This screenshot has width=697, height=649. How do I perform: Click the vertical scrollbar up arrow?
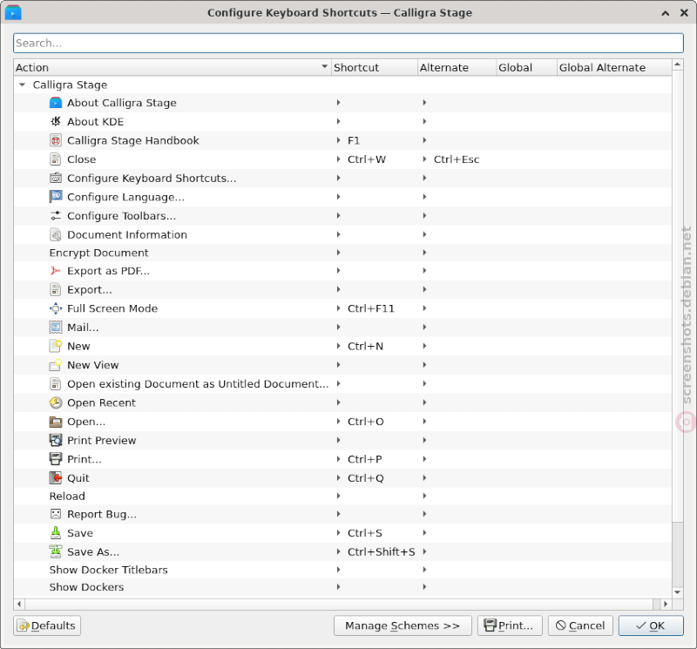678,64
